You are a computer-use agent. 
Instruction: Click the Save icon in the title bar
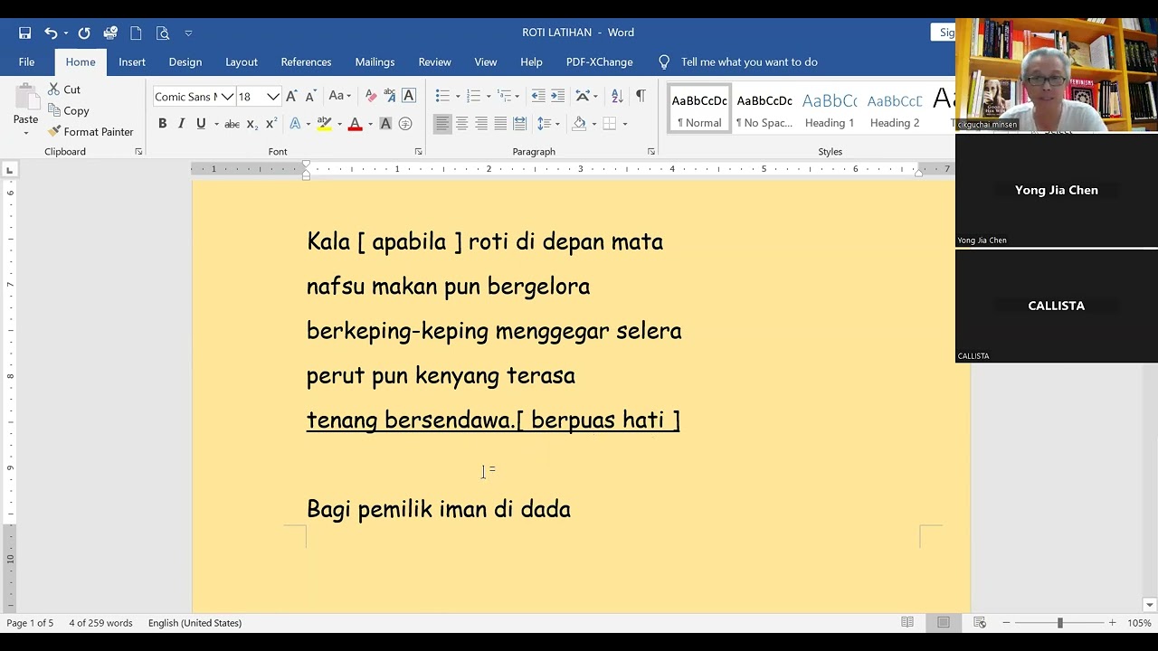click(24, 33)
